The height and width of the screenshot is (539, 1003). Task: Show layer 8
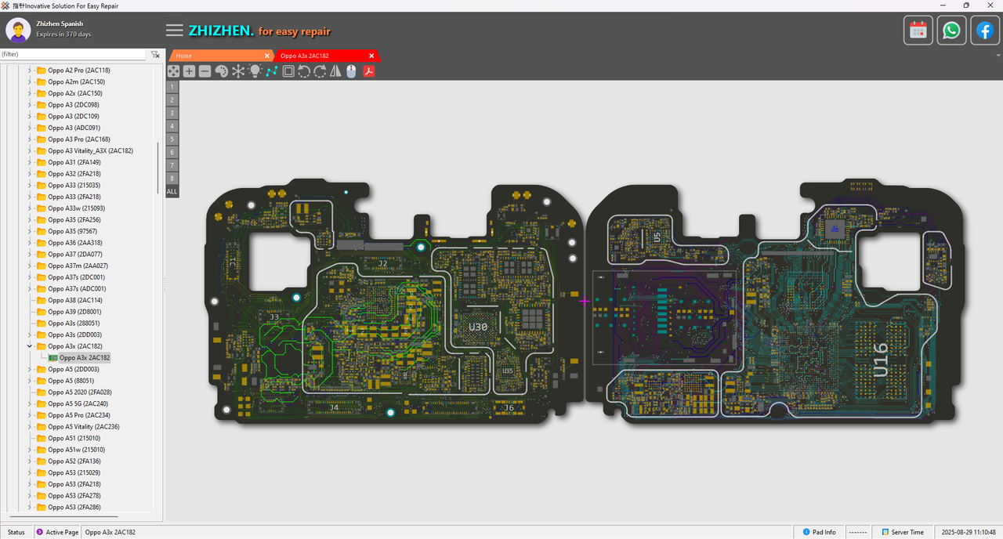coord(172,178)
